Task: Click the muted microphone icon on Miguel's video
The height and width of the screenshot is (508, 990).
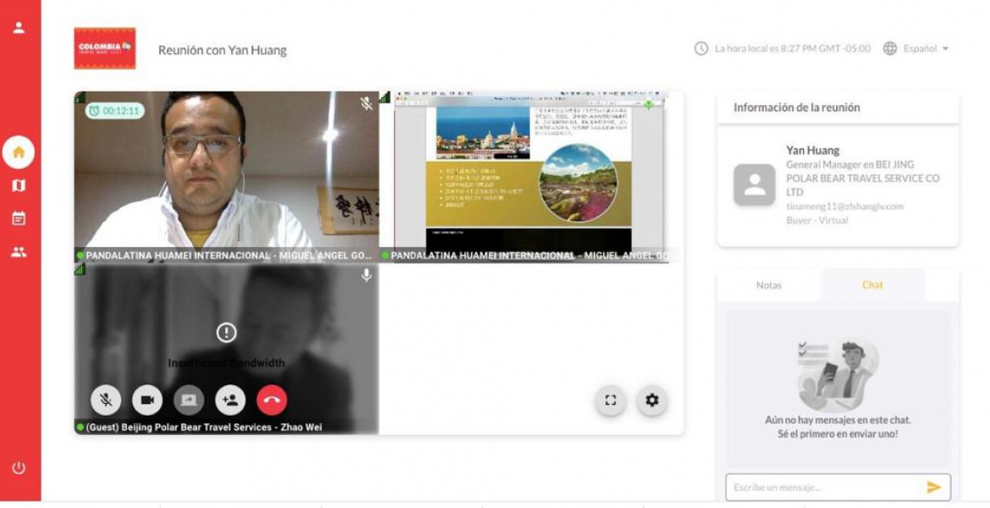Action: tap(366, 103)
